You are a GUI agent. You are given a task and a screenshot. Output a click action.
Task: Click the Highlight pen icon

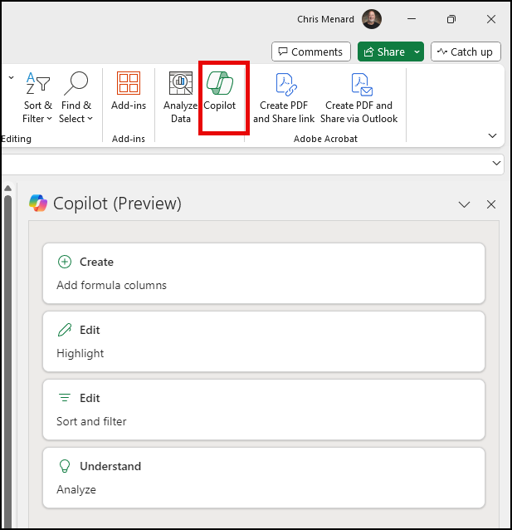coord(65,330)
